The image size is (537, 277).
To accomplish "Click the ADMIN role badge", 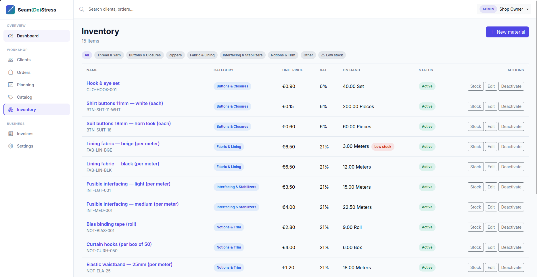I will coord(488,9).
